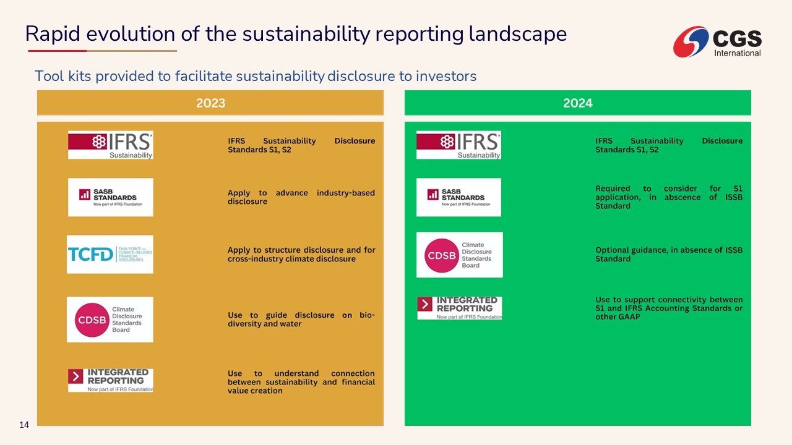
Task: Click the CDSB logo in the 2024 column
Action: click(x=459, y=255)
